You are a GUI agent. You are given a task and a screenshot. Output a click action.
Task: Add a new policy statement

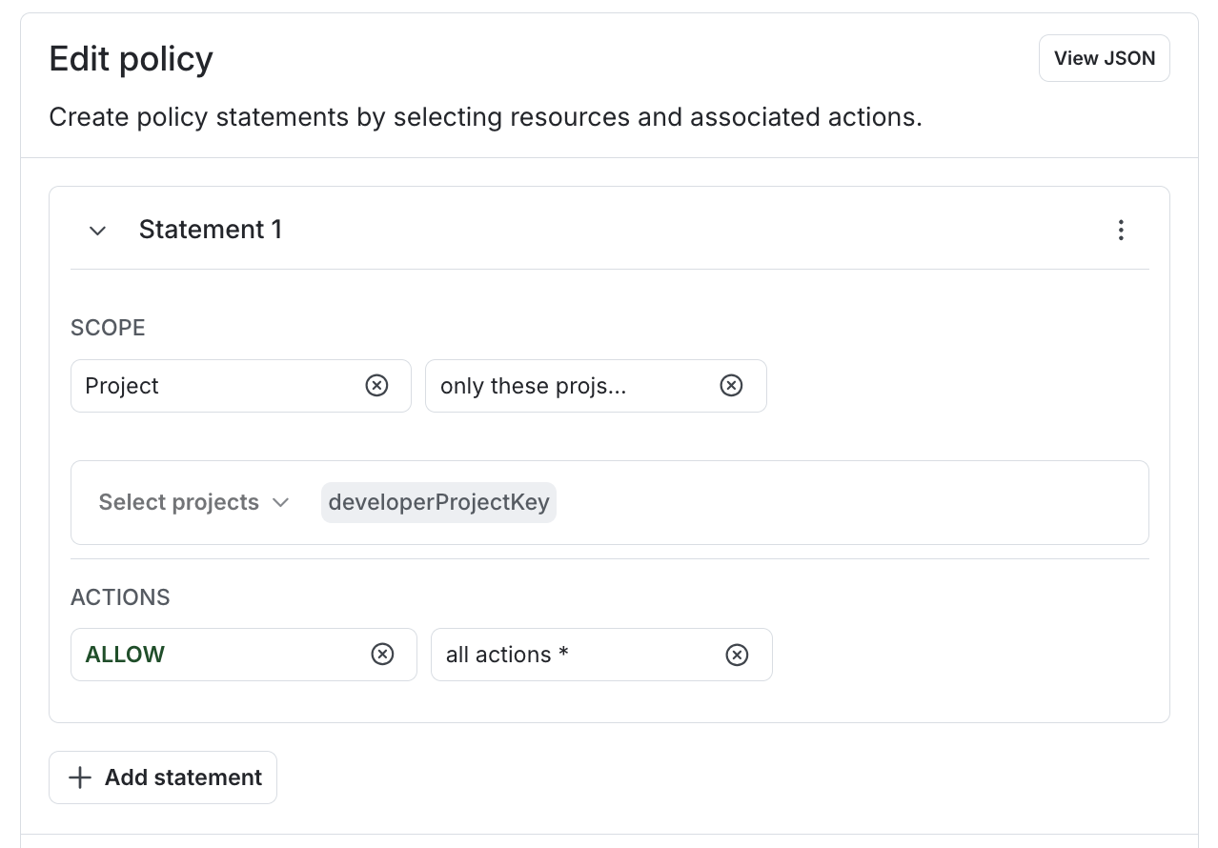pos(162,777)
